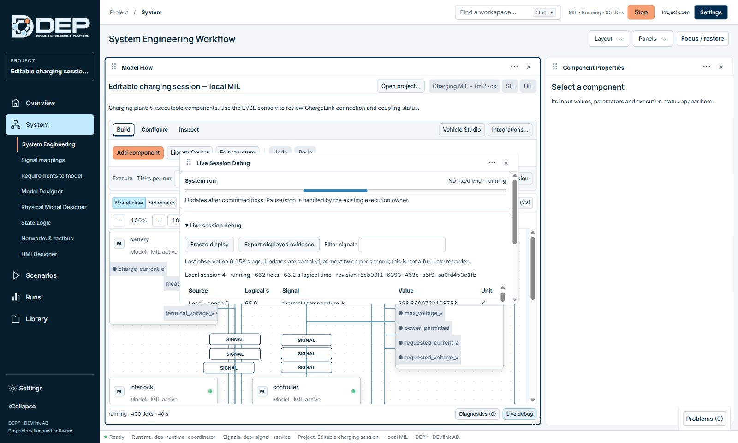The image size is (738, 443).
Task: Click Add component button
Action: tap(138, 153)
